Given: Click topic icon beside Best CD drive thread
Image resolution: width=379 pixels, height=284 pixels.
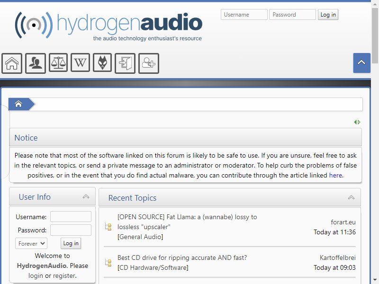Looking at the screenshot, I should point(108,263).
